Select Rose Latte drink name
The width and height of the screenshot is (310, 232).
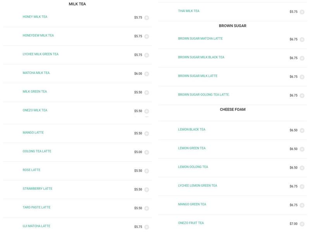tap(31, 170)
